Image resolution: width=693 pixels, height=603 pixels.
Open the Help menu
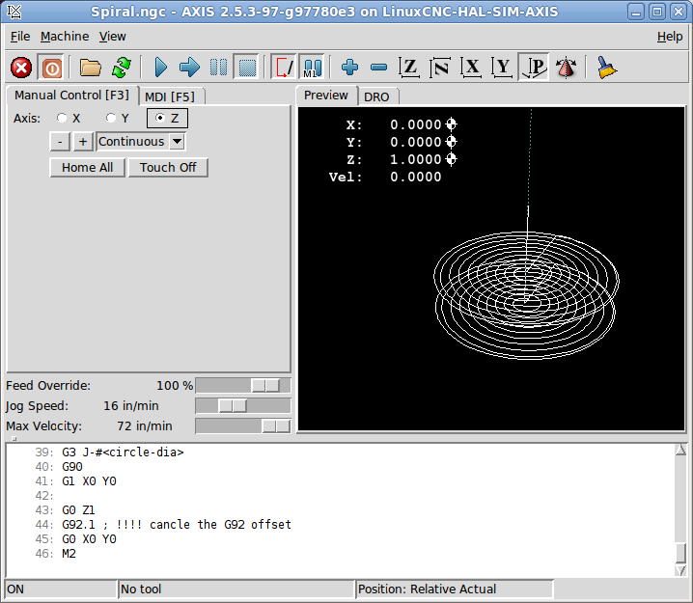(670, 37)
